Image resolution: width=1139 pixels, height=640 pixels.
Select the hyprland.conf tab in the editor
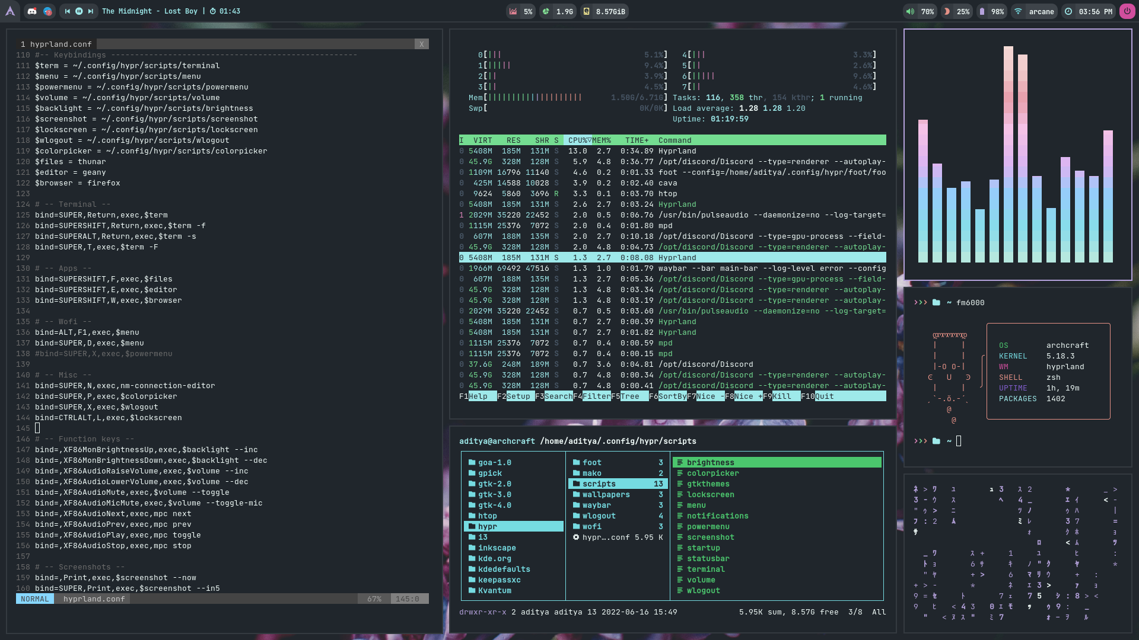click(56, 44)
